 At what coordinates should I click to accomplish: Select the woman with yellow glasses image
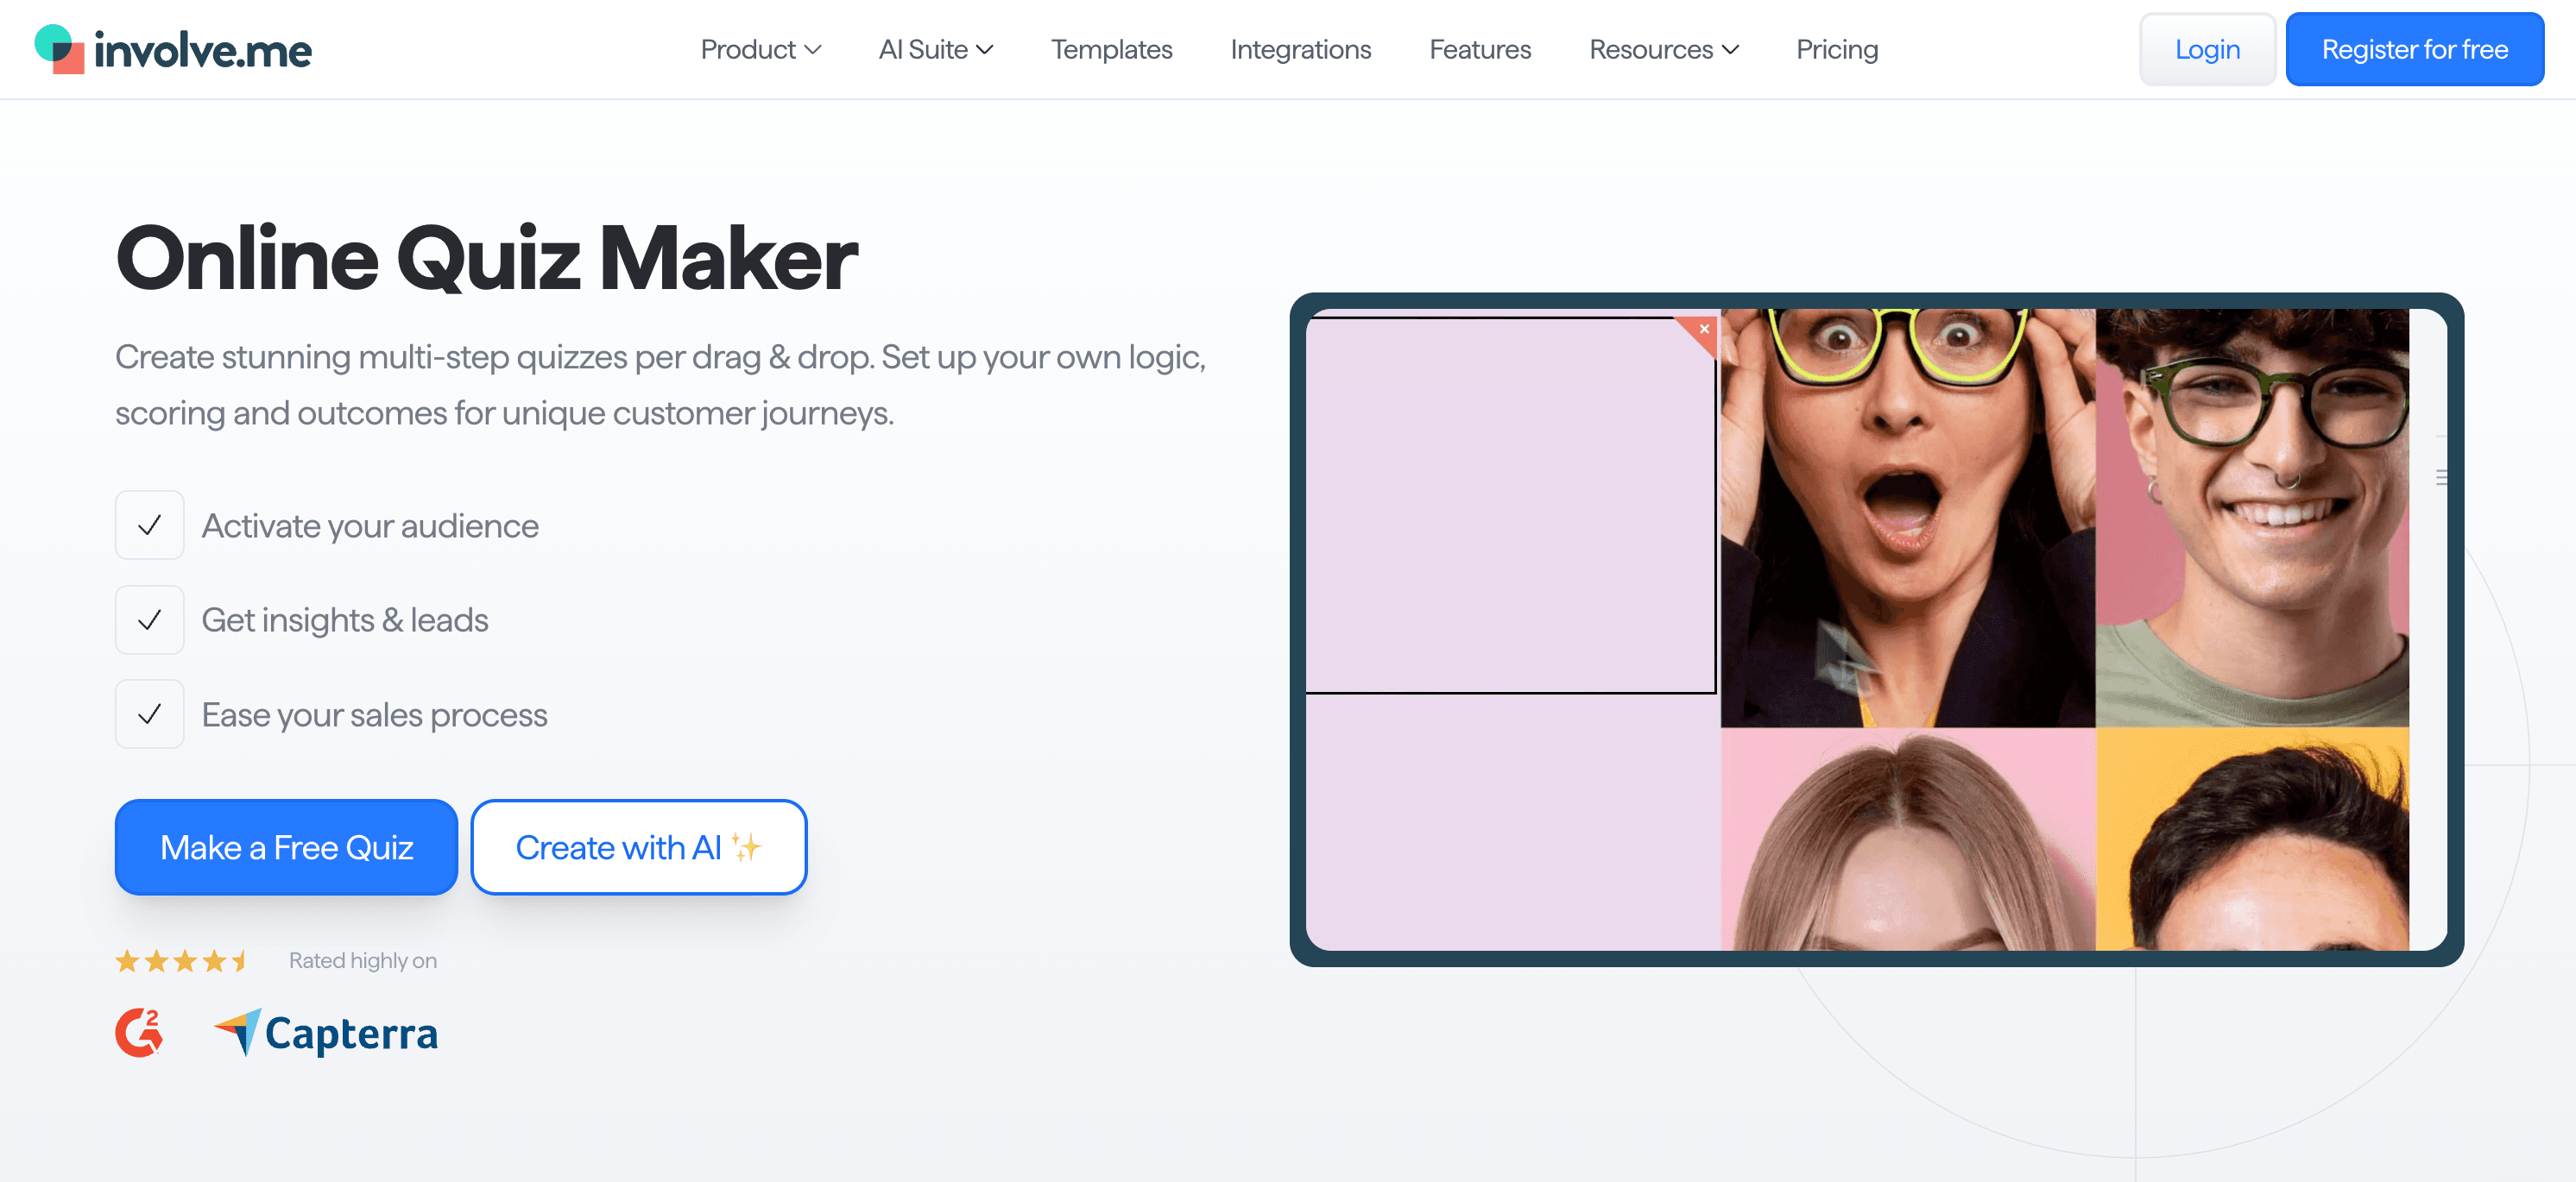pos(1907,518)
